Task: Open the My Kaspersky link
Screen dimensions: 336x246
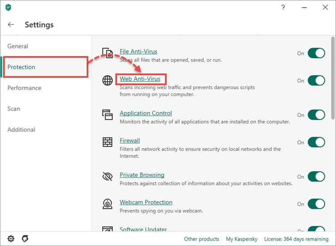Action: click(241, 239)
